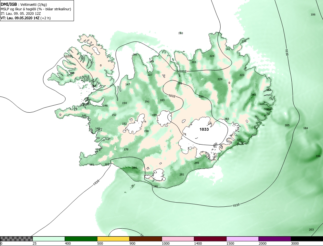Click the legend tick label "1500"
This screenshot has height=246, width=323.
point(230,243)
